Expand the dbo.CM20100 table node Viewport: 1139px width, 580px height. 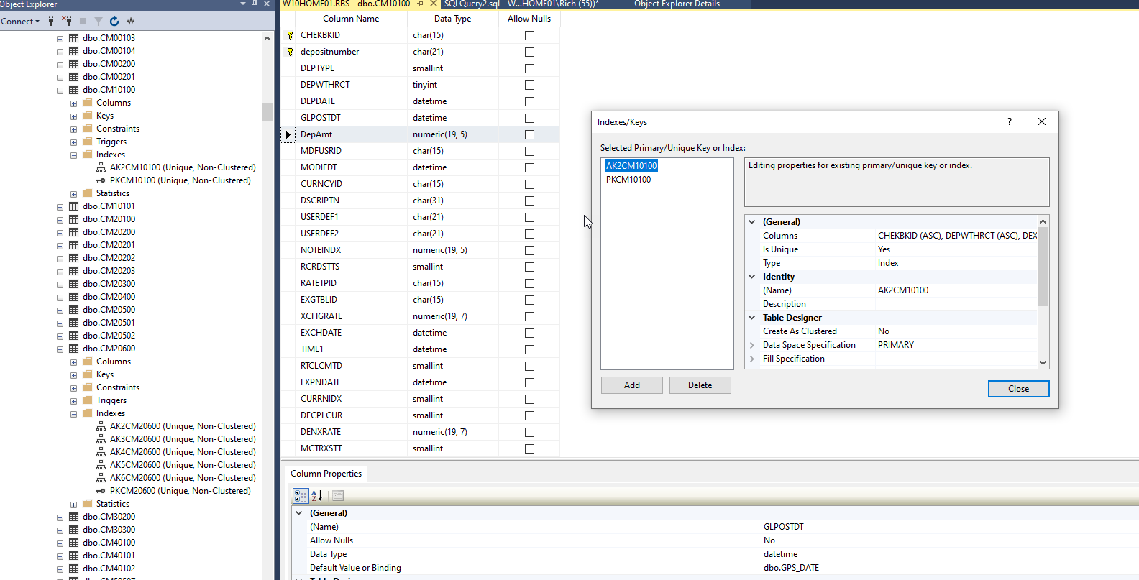click(x=60, y=220)
